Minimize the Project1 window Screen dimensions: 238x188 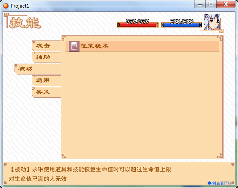tap(200, 5)
